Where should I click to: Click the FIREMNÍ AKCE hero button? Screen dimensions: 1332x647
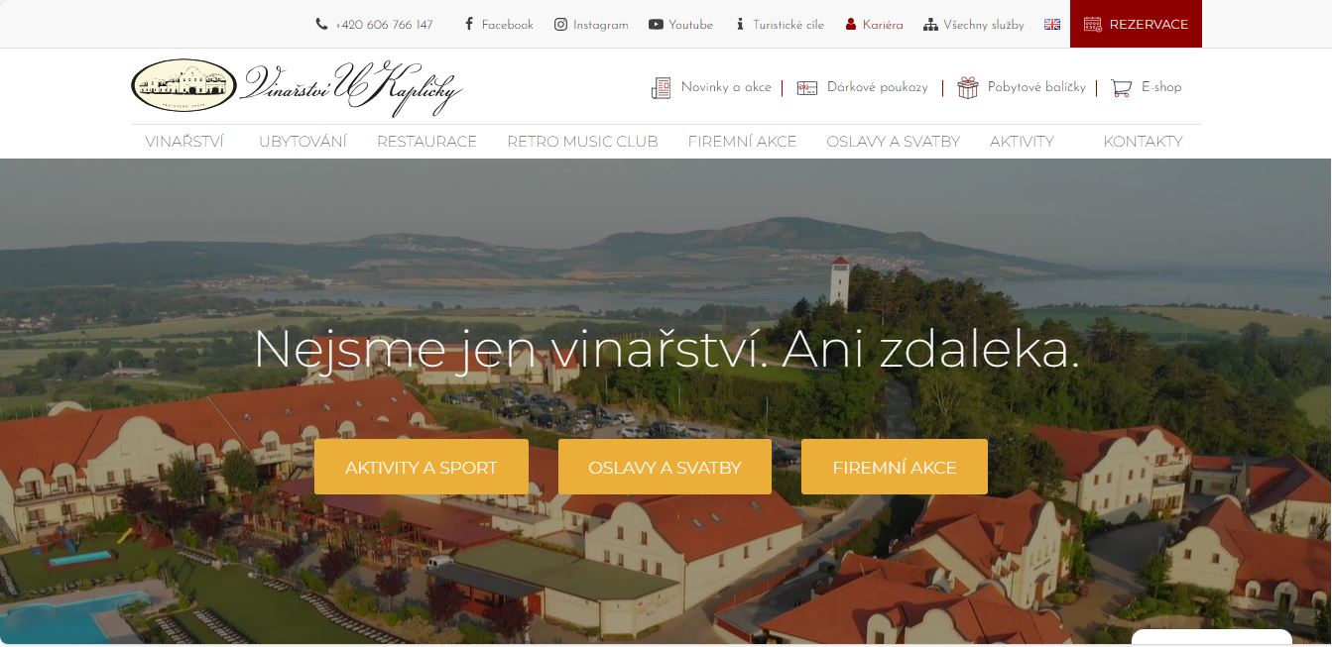[x=895, y=467]
